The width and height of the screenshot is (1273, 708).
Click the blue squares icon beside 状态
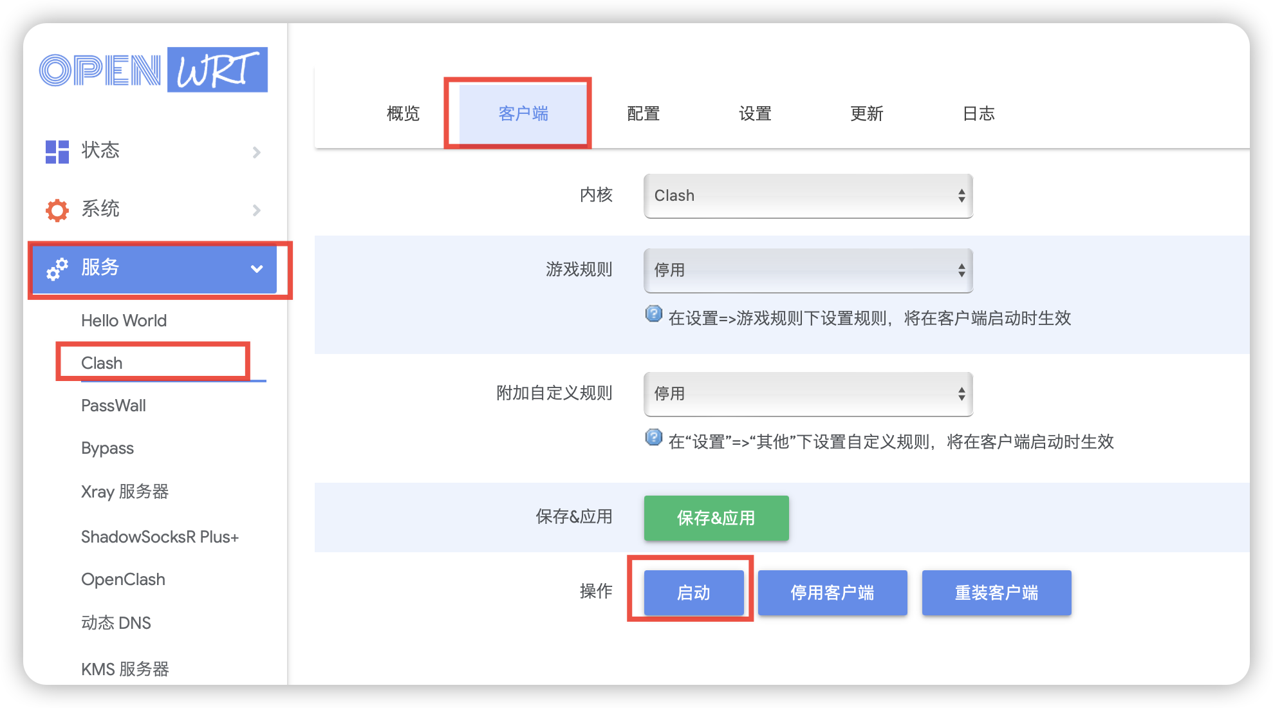(57, 151)
